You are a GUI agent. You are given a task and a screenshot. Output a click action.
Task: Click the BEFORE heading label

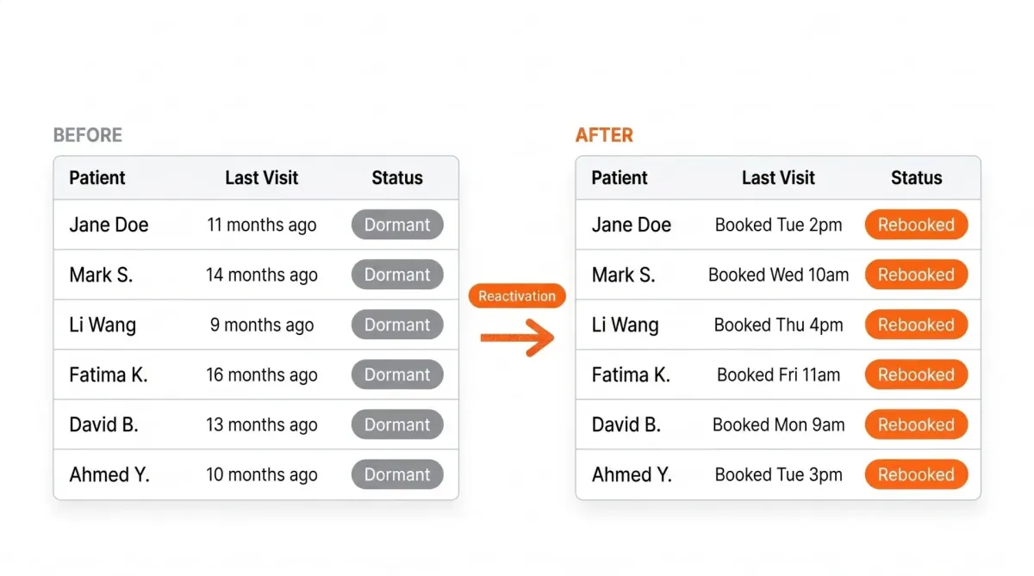pos(88,135)
